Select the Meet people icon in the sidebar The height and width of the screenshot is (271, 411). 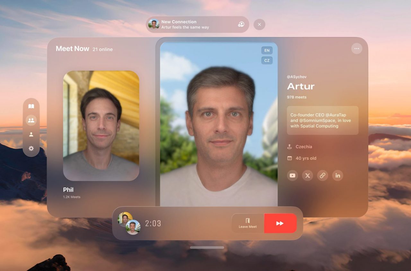click(x=31, y=120)
